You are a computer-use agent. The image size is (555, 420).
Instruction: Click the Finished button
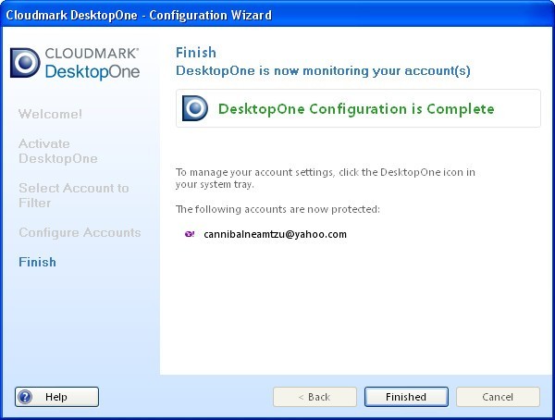[x=406, y=397]
